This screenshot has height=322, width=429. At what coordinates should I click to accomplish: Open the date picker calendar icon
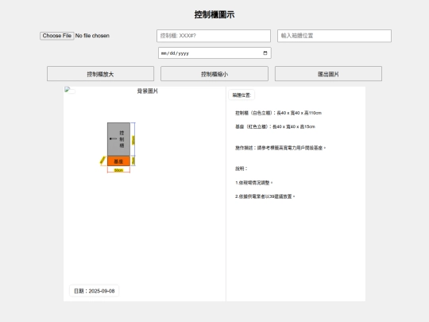pyautogui.click(x=265, y=53)
